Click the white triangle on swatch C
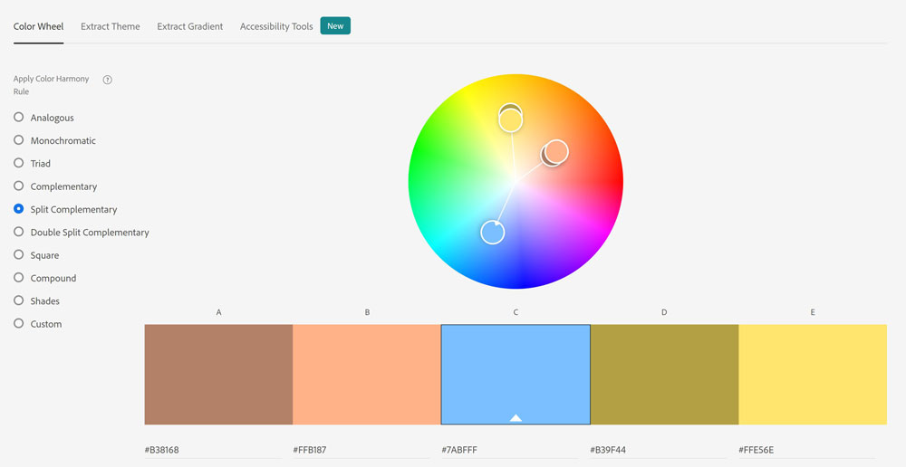Screen dimensions: 906x467 click(516, 417)
